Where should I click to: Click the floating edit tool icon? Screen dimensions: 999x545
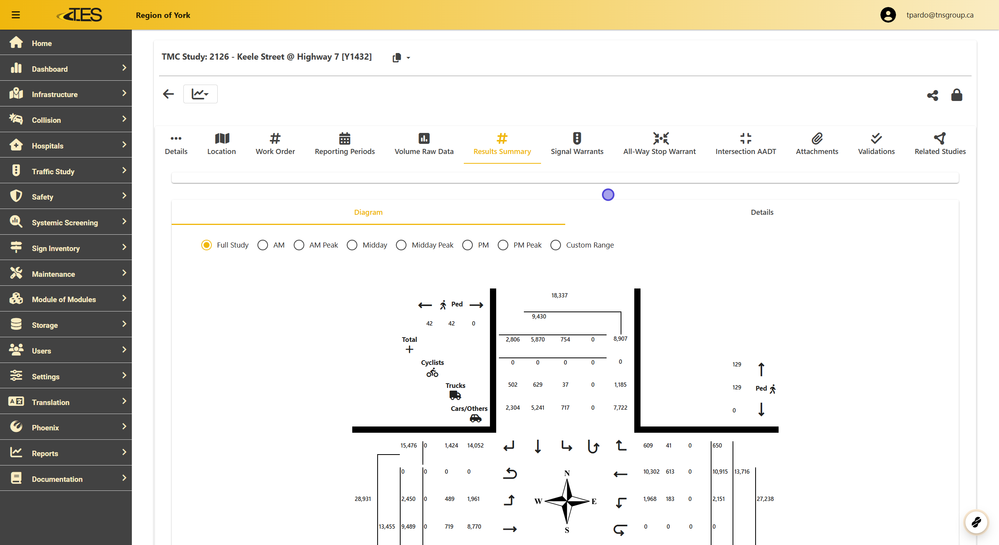tap(976, 522)
